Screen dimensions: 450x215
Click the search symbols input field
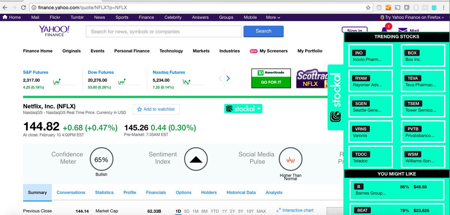coord(164,31)
